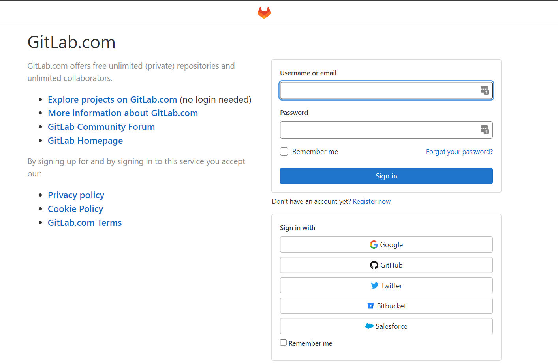Click the GitLab fox logo
Screen dimensions: 558x364
pyautogui.click(x=264, y=13)
